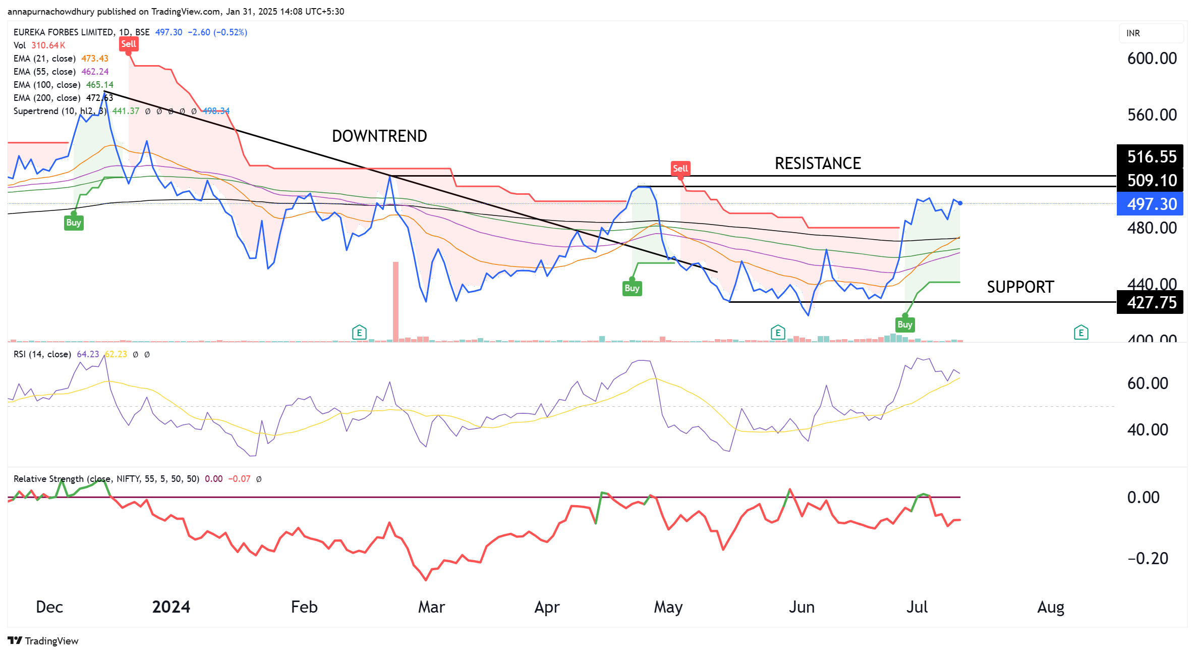Click the blue 497.30 current price tag
The image size is (1195, 654).
tap(1151, 204)
